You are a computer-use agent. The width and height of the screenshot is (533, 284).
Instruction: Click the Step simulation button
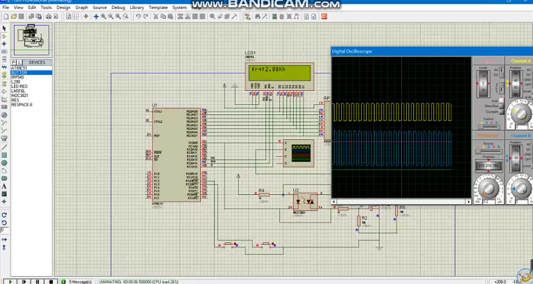point(24,282)
